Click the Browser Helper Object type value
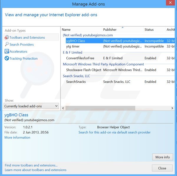This screenshot has width=177, height=176. click(113, 127)
